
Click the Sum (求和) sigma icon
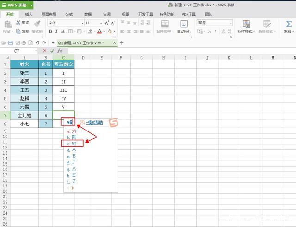click(289, 24)
